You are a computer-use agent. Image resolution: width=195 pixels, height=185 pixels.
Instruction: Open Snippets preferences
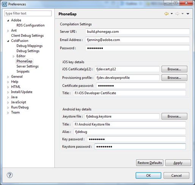[x=23, y=72]
